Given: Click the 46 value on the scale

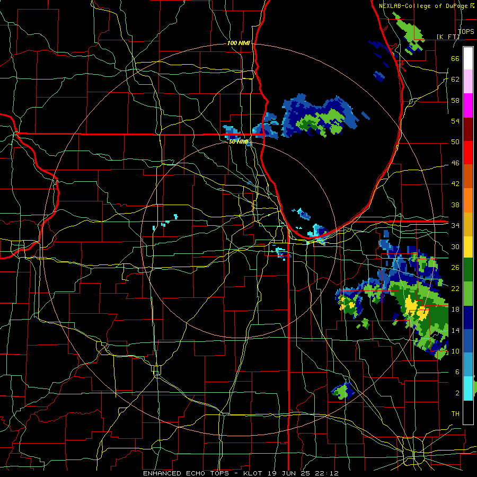Looking at the screenshot, I should pyautogui.click(x=455, y=163).
